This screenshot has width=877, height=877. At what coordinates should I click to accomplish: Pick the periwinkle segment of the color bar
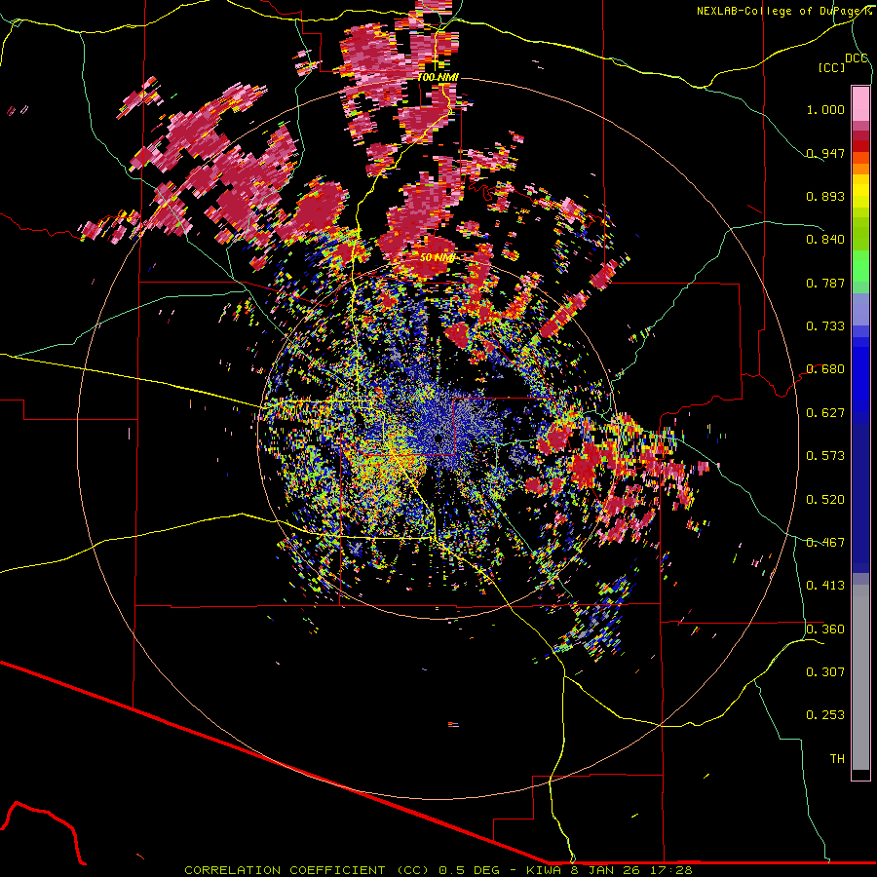click(x=860, y=309)
